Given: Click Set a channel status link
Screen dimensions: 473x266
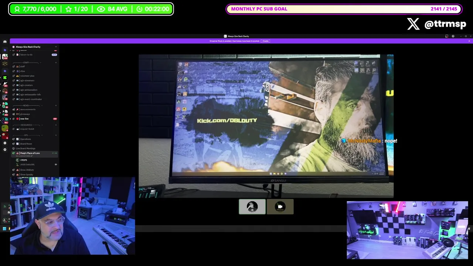Looking at the screenshot, I should click(x=24, y=156).
